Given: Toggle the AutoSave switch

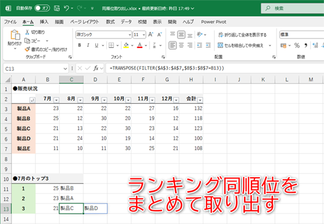Looking at the screenshot, I should tap(42, 8).
